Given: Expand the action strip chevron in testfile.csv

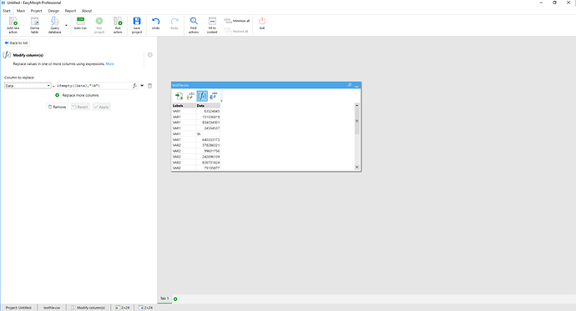Looking at the screenshot, I should point(221,100).
